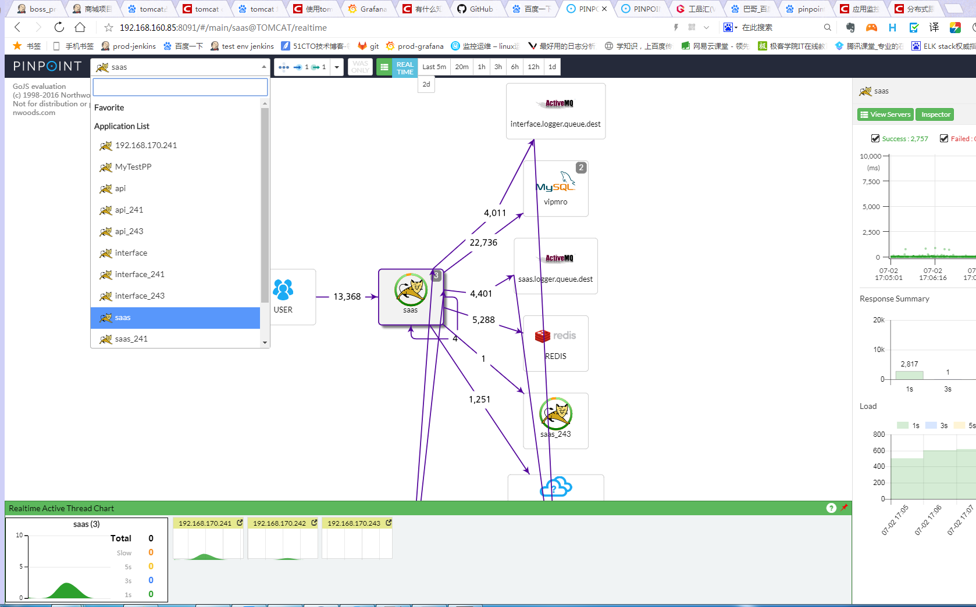Screen dimensions: 976x607
Task: Reload the current page
Action: tap(59, 27)
